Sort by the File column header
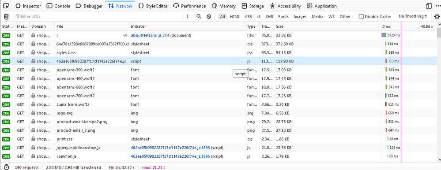 [x=92, y=26]
